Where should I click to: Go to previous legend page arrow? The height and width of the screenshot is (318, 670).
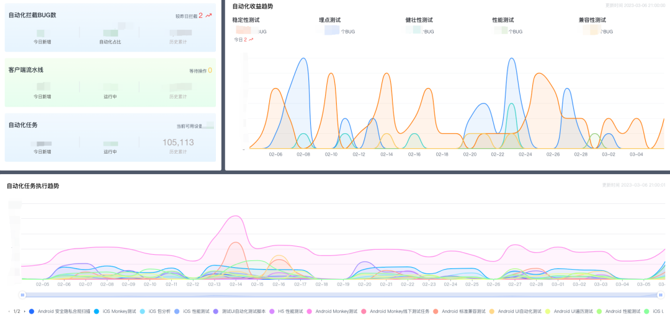tap(9, 312)
